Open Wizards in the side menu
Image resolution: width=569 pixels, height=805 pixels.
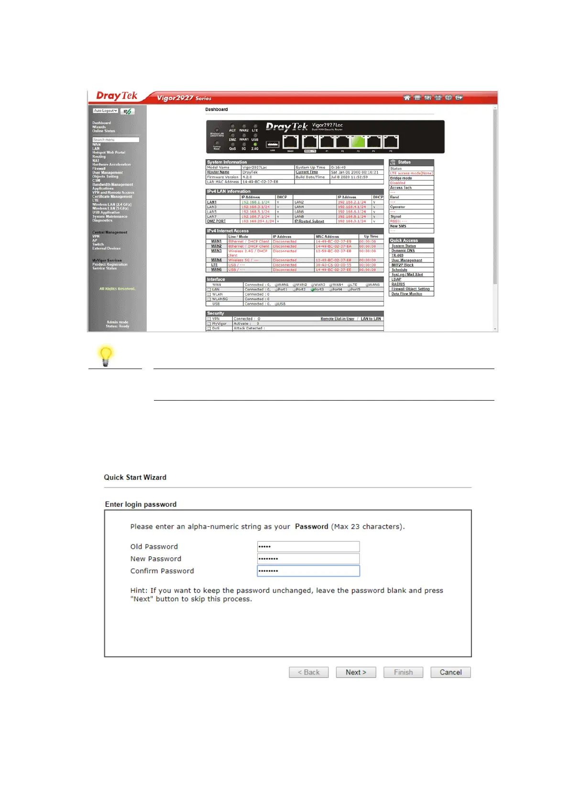pyautogui.click(x=99, y=127)
